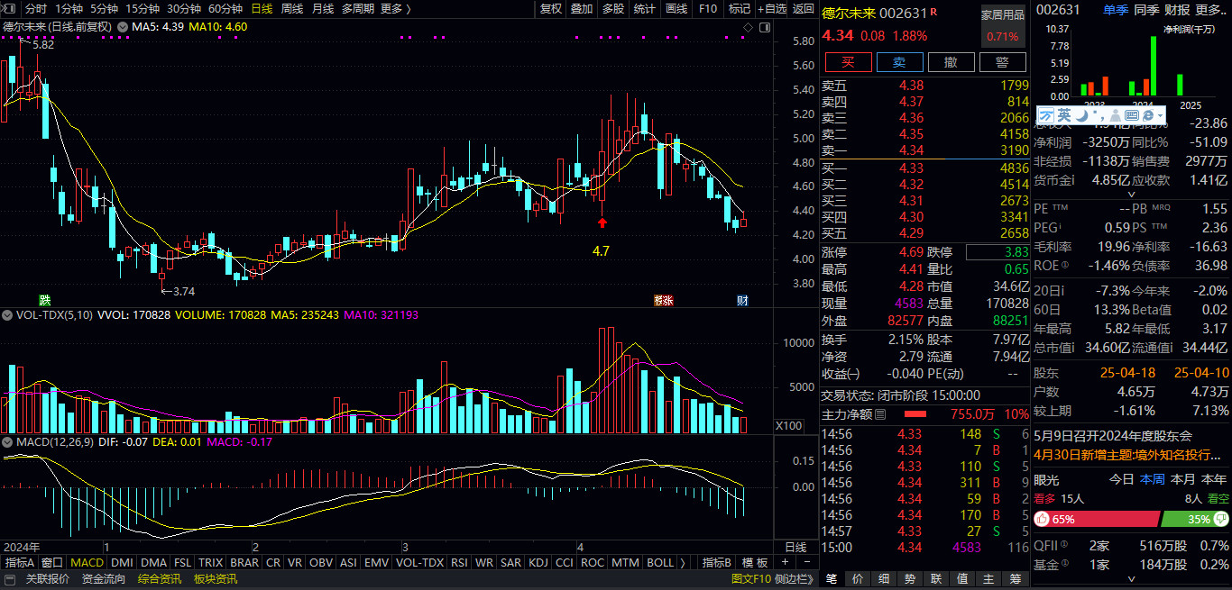Viewport: 1232px width, 590px height.
Task: Click the 财 marker on the chart
Action: [742, 299]
